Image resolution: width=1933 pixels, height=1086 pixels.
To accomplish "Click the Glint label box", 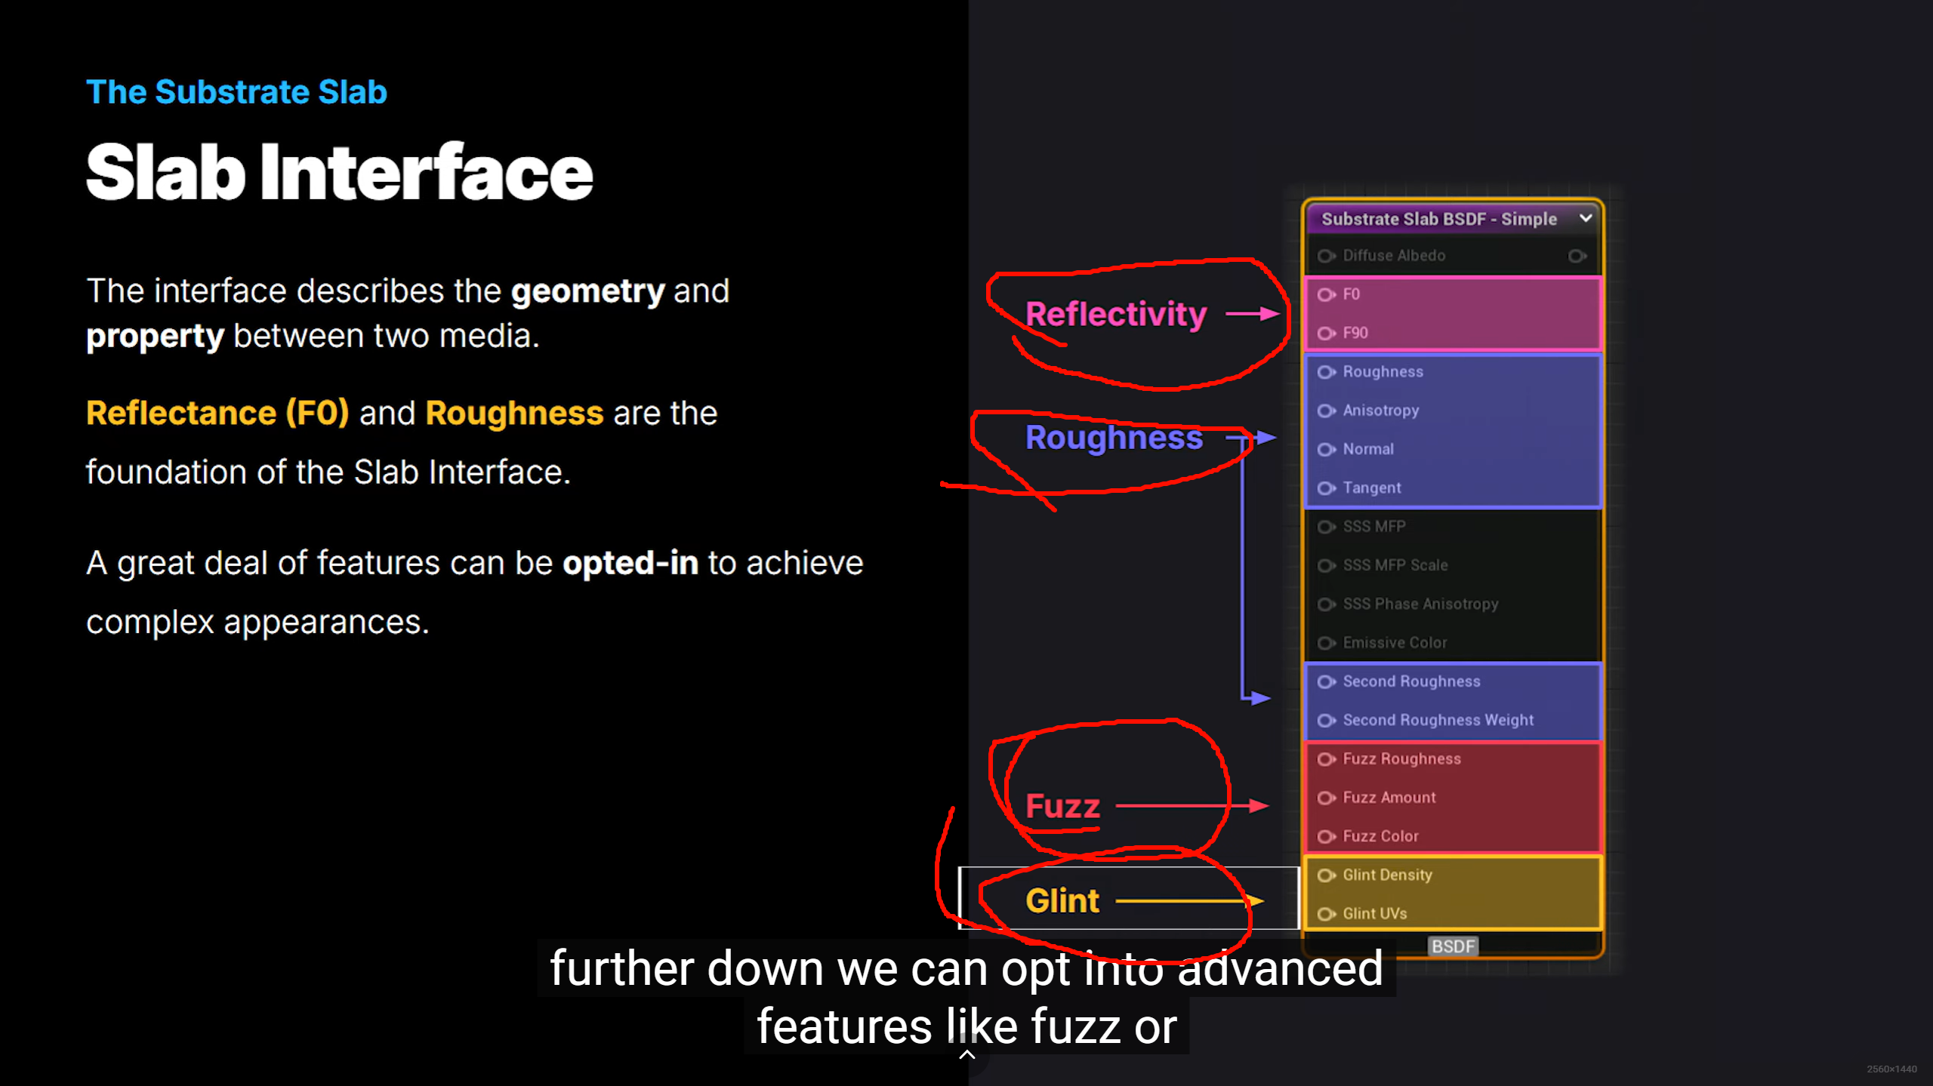I will click(x=1062, y=900).
